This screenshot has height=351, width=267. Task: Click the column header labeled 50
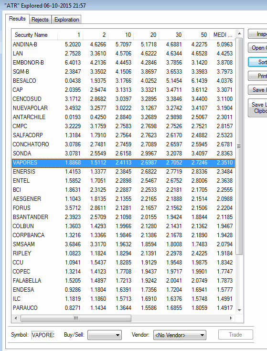click(197, 35)
